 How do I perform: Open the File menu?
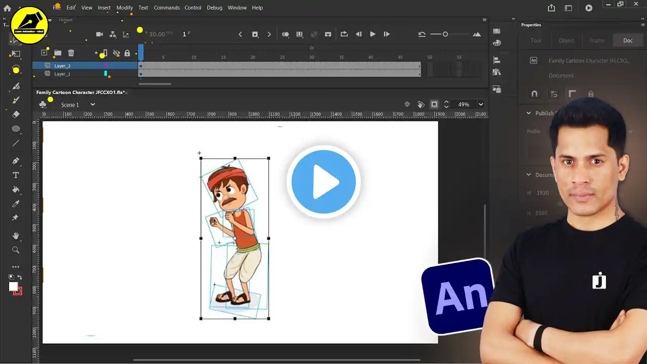(57, 8)
